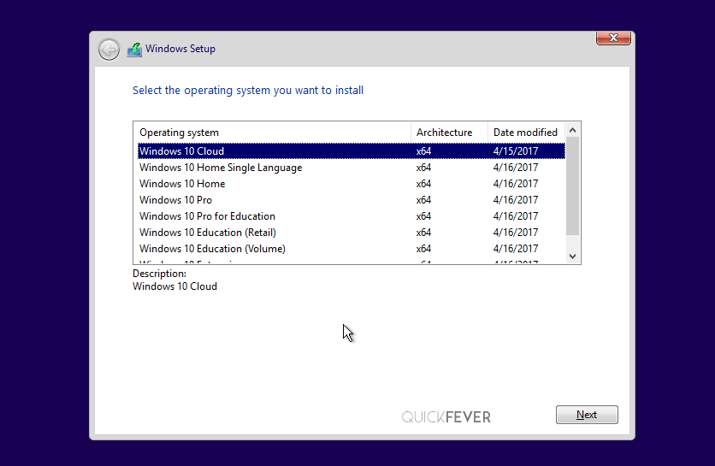Select Windows 10 Education (Volume)
715x466 pixels.
(x=352, y=249)
